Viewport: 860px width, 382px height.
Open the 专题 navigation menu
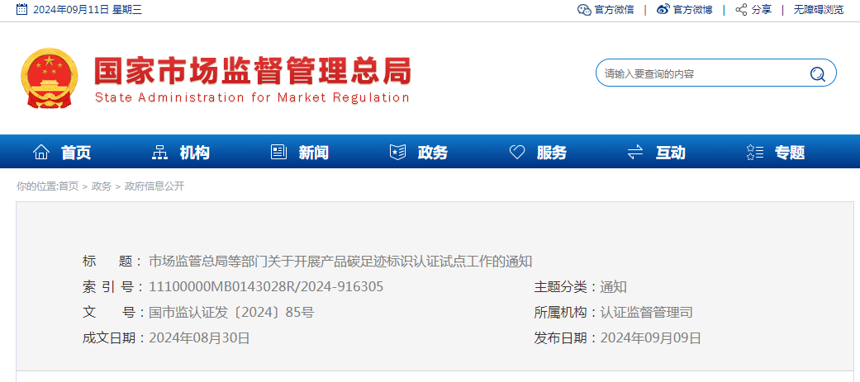[x=790, y=153]
